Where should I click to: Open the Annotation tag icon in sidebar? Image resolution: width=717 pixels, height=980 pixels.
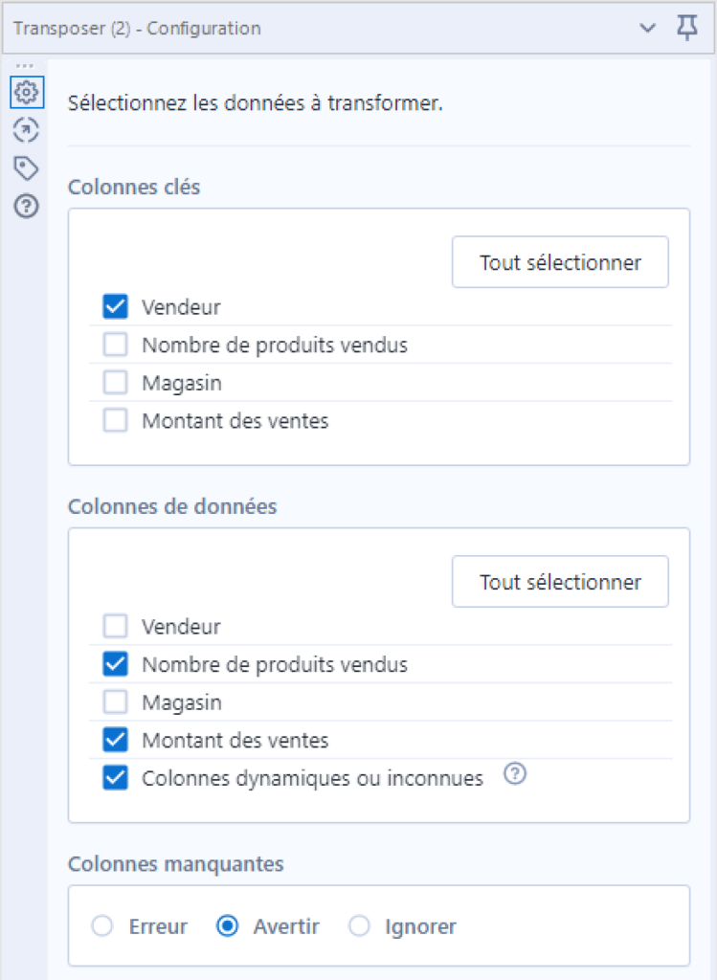coord(26,168)
